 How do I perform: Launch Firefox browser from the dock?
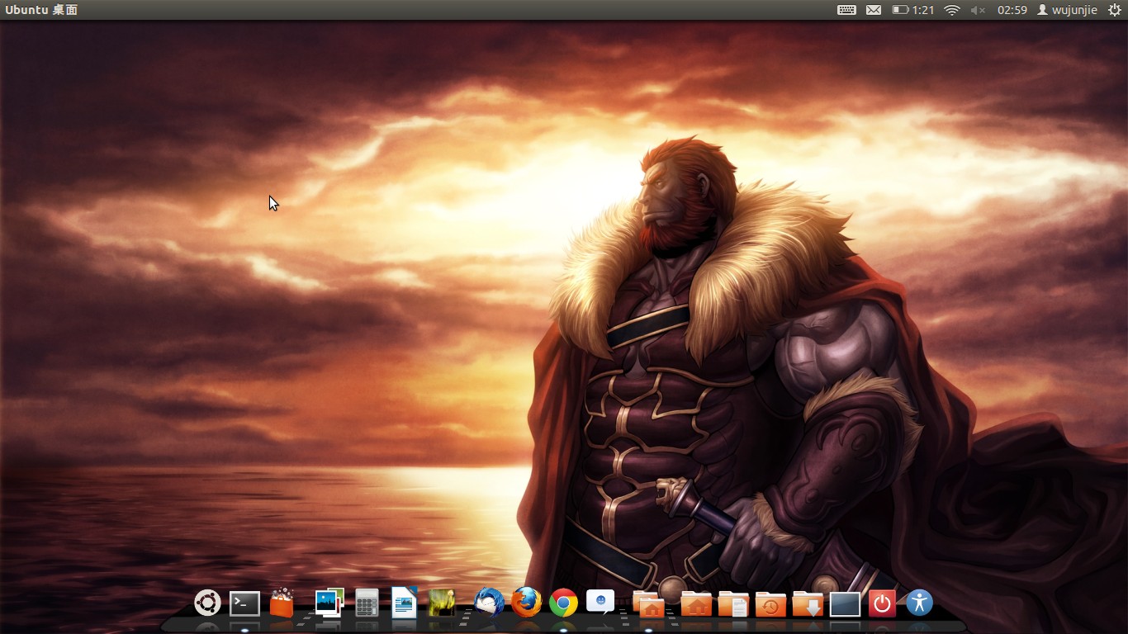(x=526, y=603)
